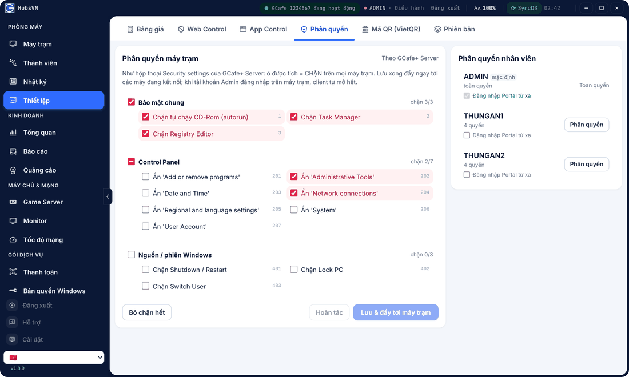Toggle the Bảo mật chung group checkbox
This screenshot has height=377, width=629.
click(x=131, y=102)
